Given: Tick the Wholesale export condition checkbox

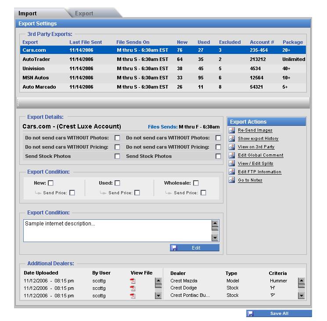Looking at the screenshot, I should 196,183.
